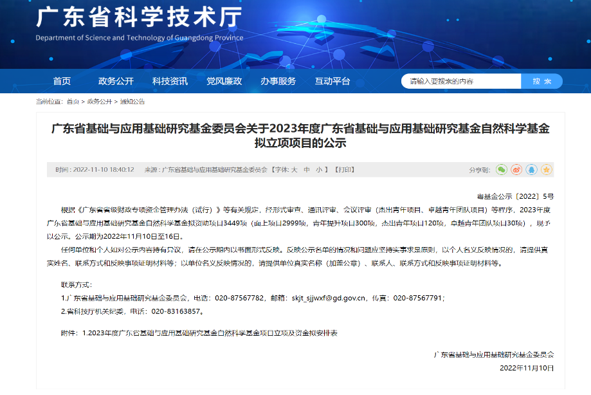Set font size to medium (中)
This screenshot has width=591, height=395.
(x=307, y=170)
